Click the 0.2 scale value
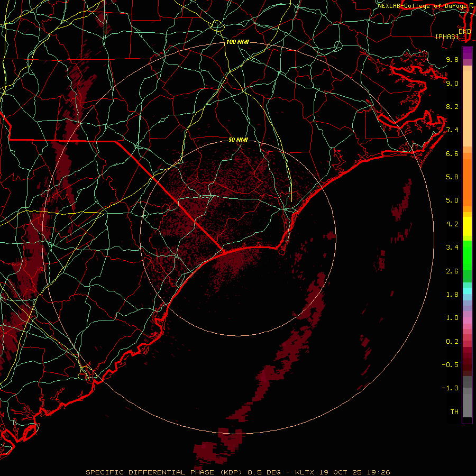This screenshot has width=476, height=476. click(452, 342)
